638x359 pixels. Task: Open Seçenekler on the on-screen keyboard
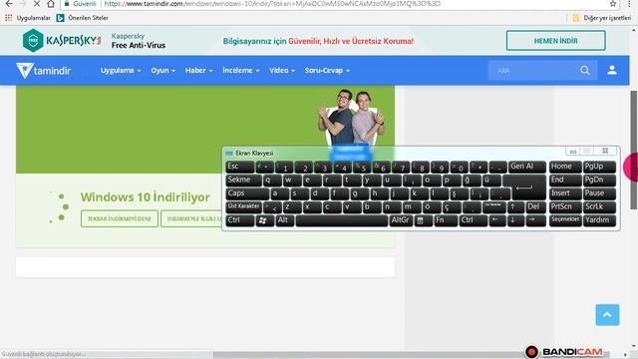(565, 220)
